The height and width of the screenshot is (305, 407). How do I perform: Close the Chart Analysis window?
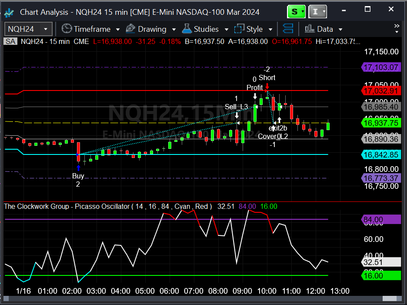(x=391, y=9)
